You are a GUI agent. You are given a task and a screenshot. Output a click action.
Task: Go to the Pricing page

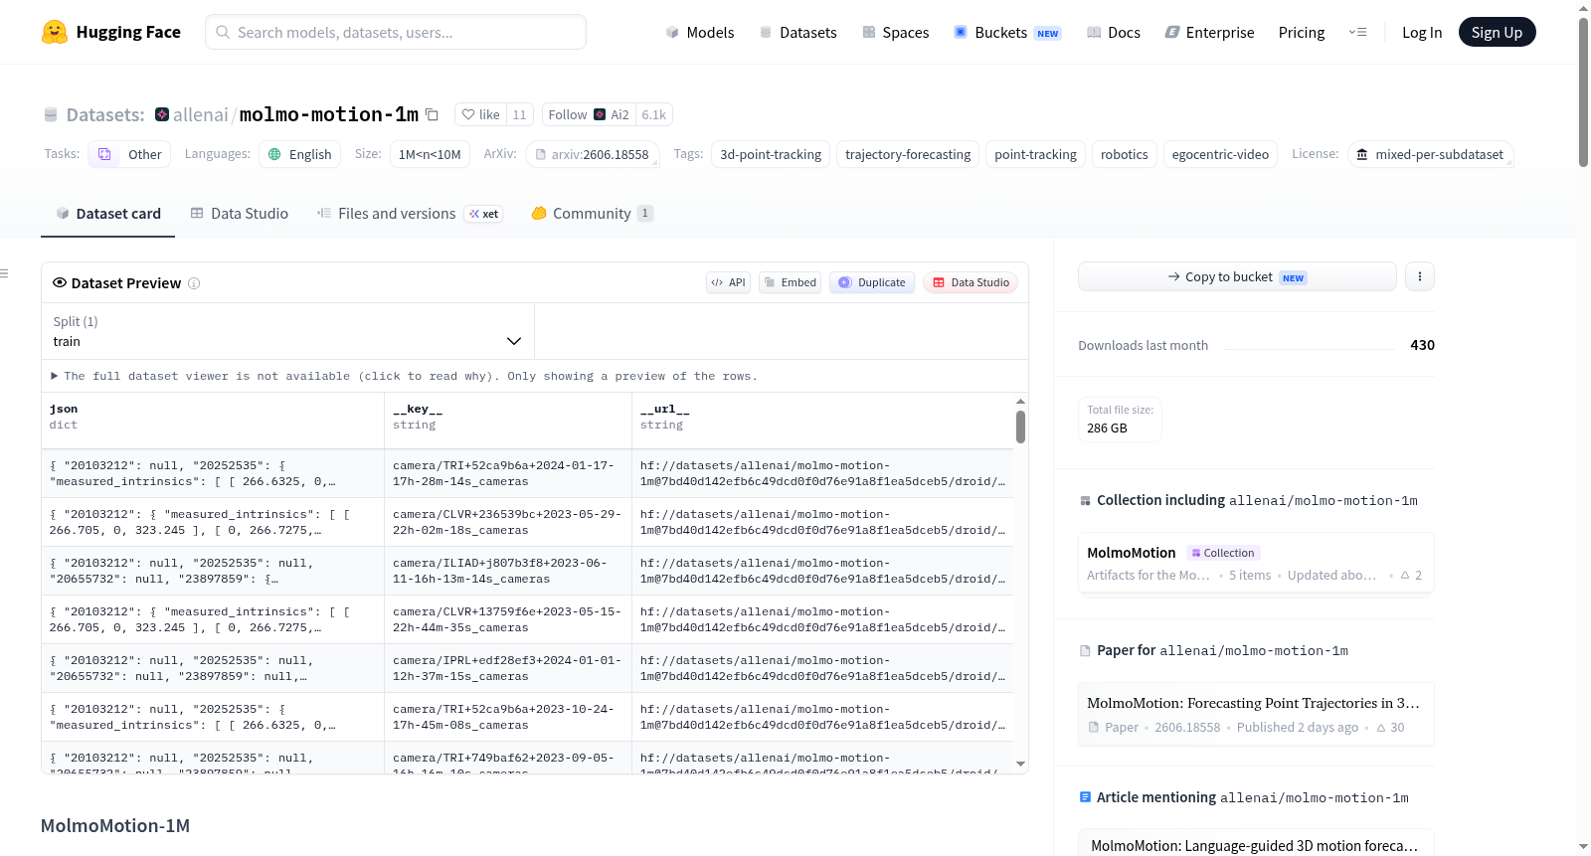(x=1302, y=32)
